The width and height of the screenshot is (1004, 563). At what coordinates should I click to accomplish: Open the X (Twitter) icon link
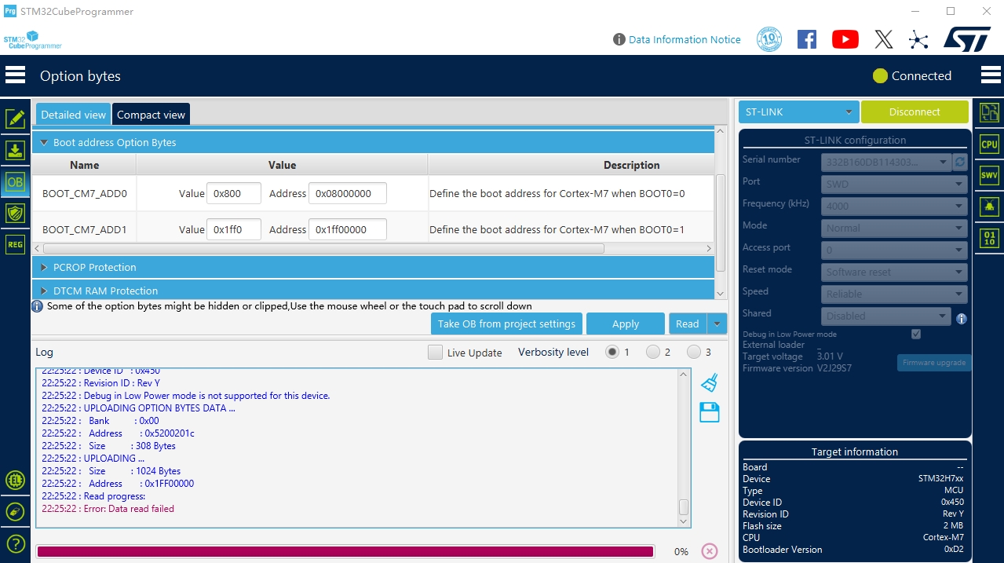point(884,39)
